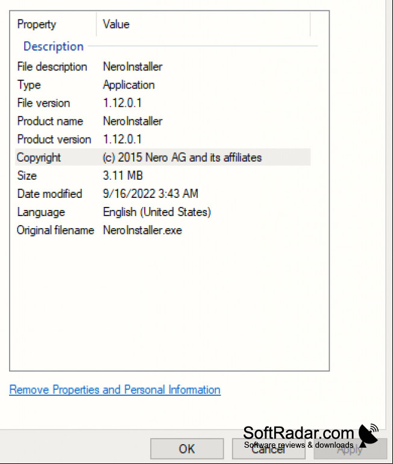Select the Language property label
Viewport: 393px width, 464px height.
coord(41,212)
